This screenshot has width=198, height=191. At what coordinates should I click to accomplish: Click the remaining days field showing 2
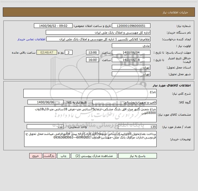pyautogui.click(x=69, y=52)
